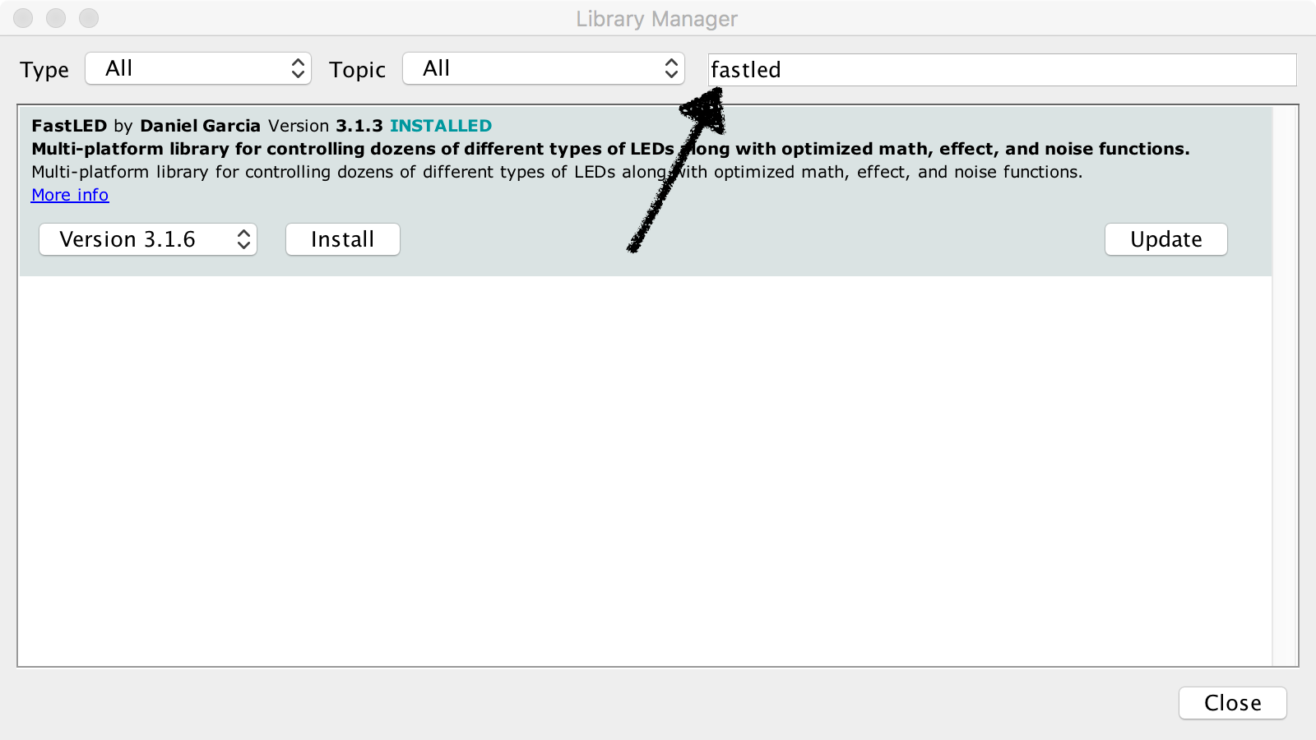Open the Topic filter dropdown
This screenshot has height=740, width=1316.
pyautogui.click(x=544, y=69)
